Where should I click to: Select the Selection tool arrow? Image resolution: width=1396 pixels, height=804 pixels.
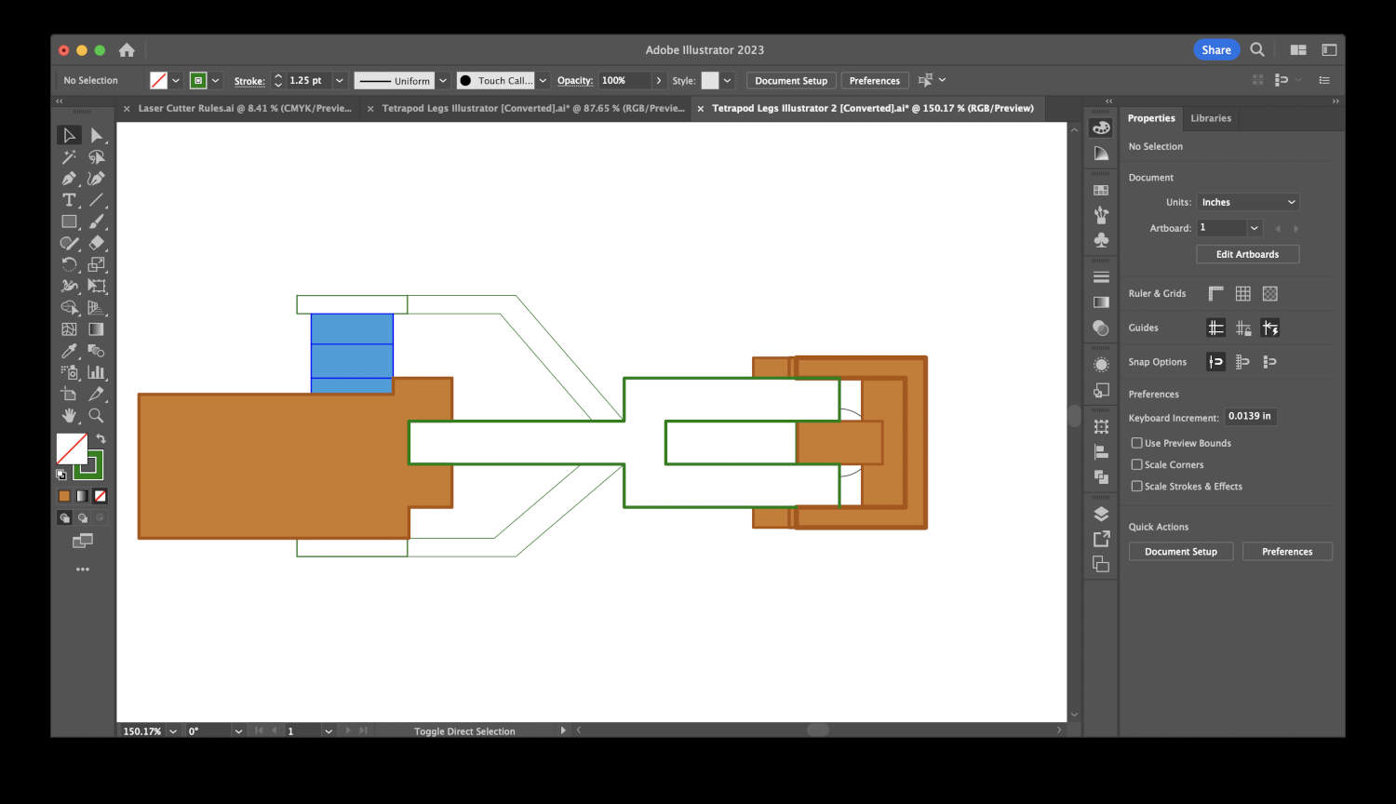click(68, 136)
